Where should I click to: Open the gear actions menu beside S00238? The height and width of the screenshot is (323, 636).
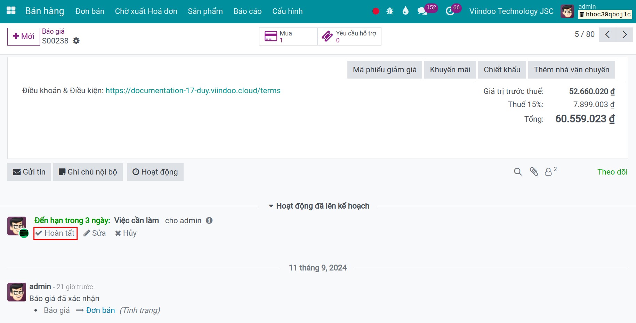76,41
